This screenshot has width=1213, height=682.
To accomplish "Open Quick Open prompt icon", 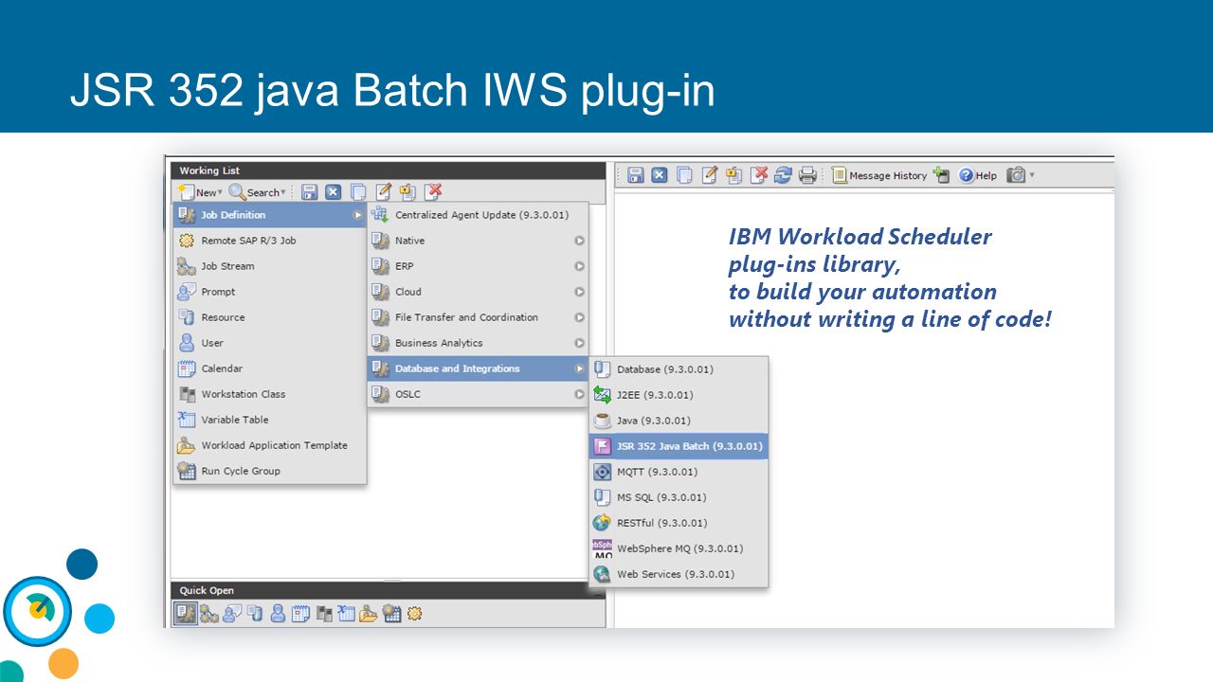I will click(232, 614).
